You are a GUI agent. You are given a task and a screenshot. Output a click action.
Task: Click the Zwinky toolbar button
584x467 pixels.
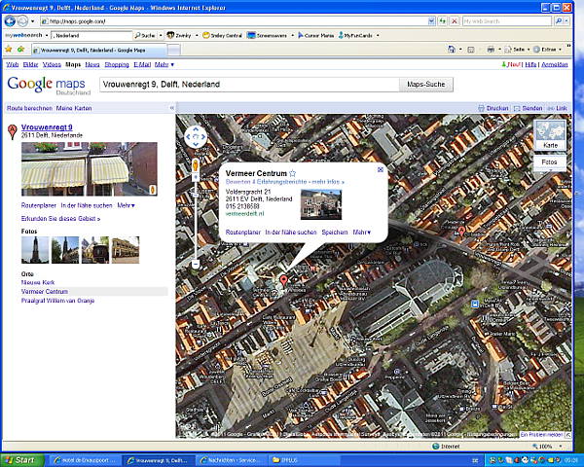(x=179, y=35)
